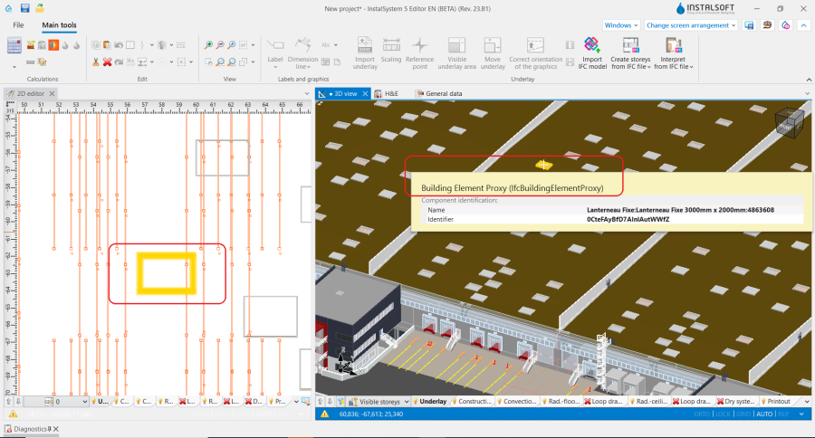Viewport: 815px width, 438px height.
Task: Pin the Diagnostics panel
Action: click(50, 429)
